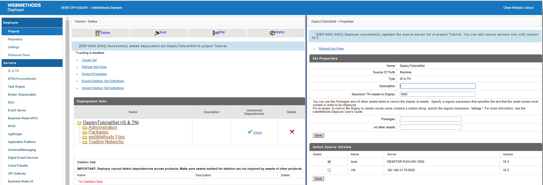Click the Administration folder icon

click(85, 128)
